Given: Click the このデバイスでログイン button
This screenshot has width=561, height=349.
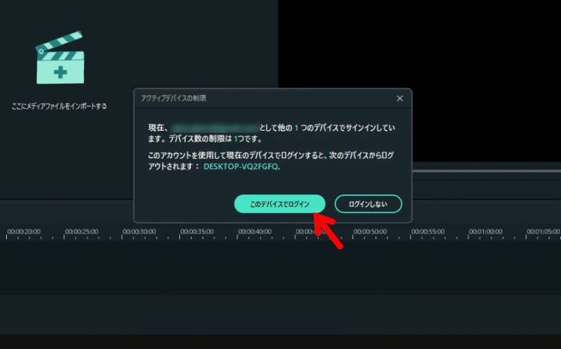Looking at the screenshot, I should point(279,204).
